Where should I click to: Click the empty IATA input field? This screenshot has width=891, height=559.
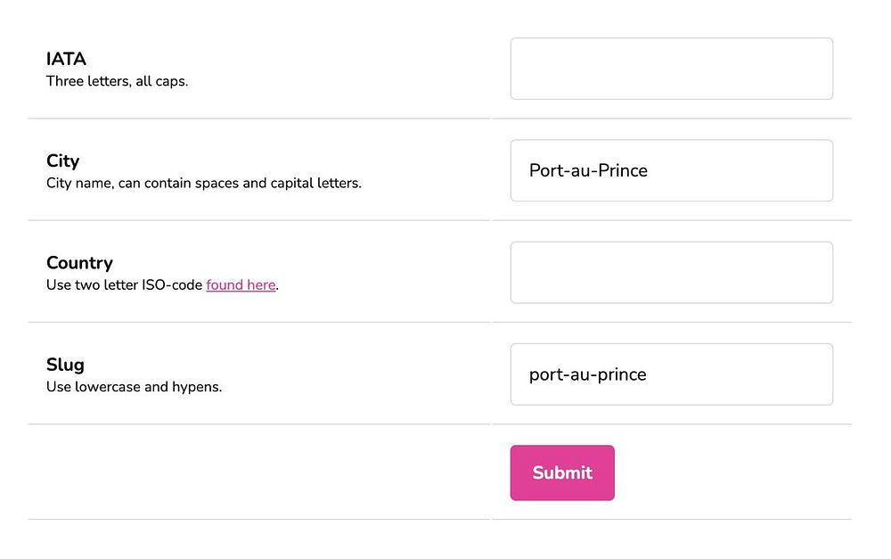(671, 69)
